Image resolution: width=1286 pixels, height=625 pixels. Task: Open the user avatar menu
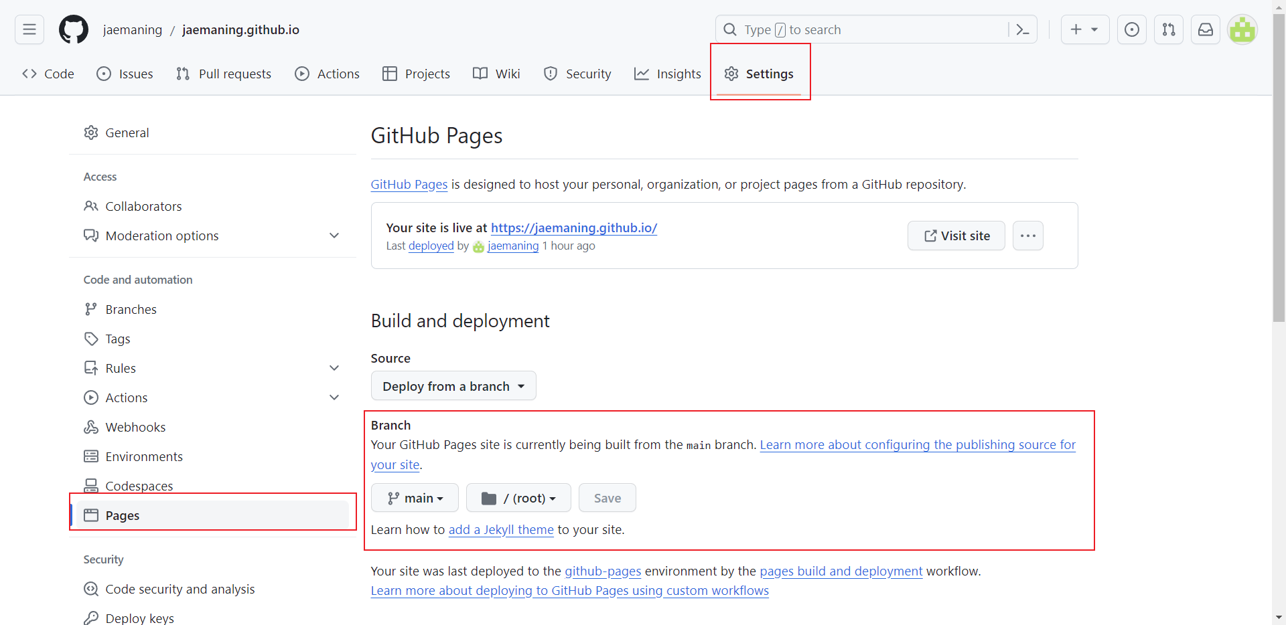[x=1242, y=29]
